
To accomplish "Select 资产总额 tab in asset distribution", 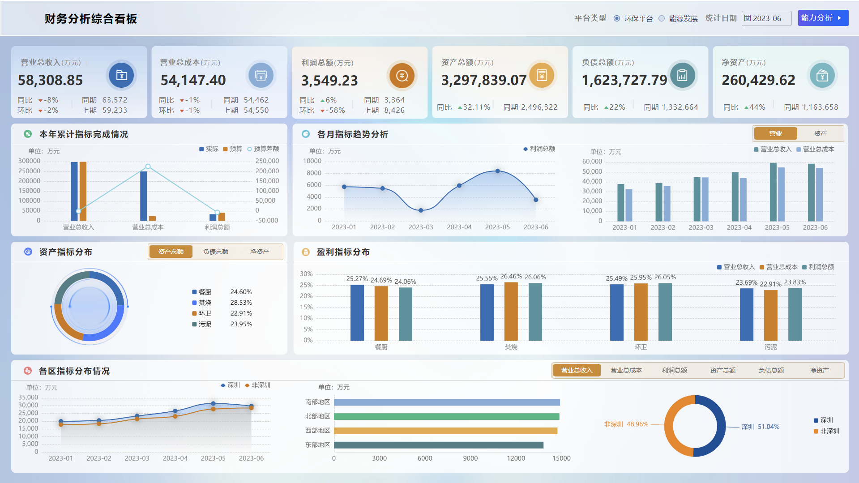I will 171,252.
